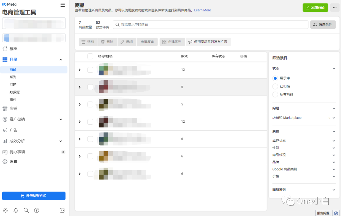This screenshot has width=341, height=216.
Task: Open the help question-mark icon
Action: click(37, 210)
